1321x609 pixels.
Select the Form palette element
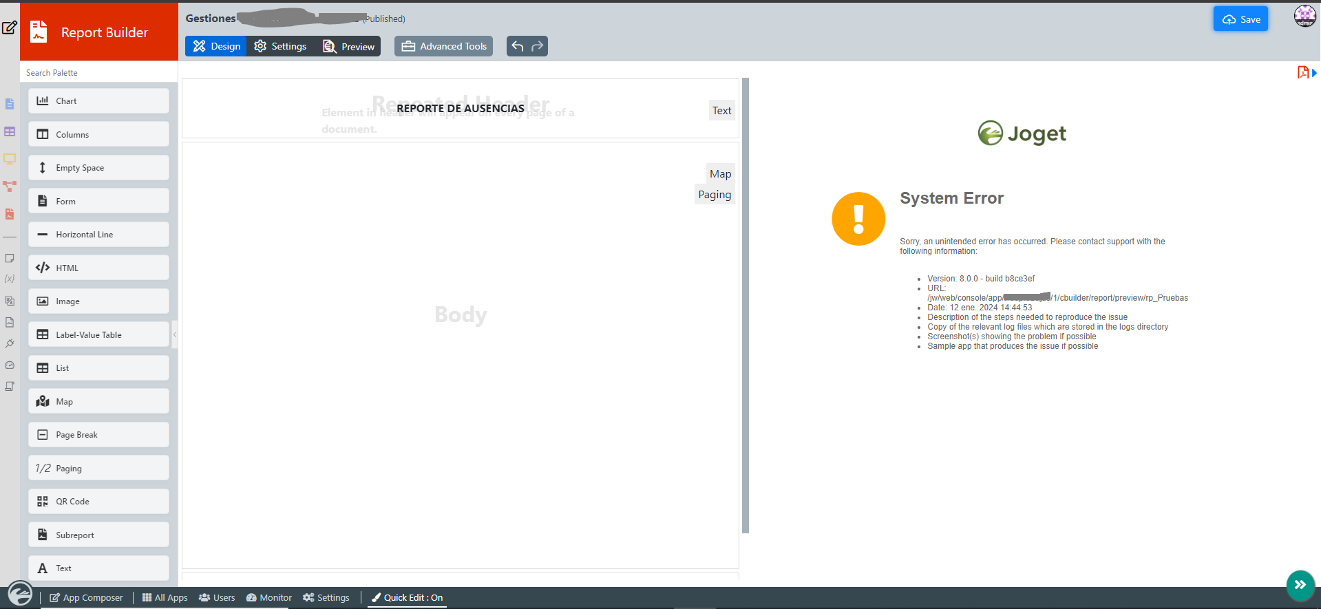point(98,201)
